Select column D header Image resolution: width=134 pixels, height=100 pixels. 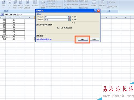(10, 18)
